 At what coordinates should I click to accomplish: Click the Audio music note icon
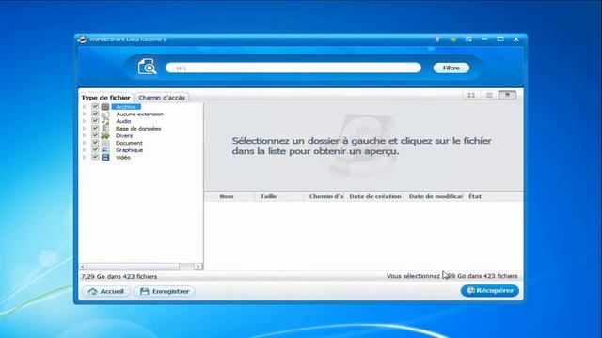click(105, 121)
